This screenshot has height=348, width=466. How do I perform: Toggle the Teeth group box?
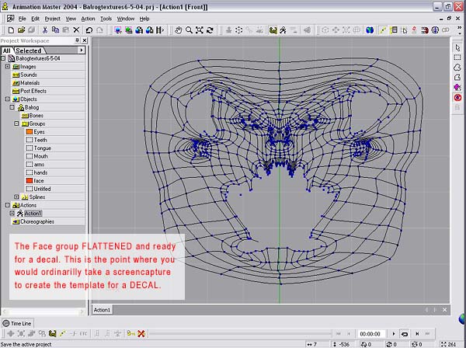(x=30, y=140)
